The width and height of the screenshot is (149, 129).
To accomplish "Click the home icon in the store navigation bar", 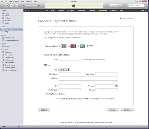I will 47,10.
